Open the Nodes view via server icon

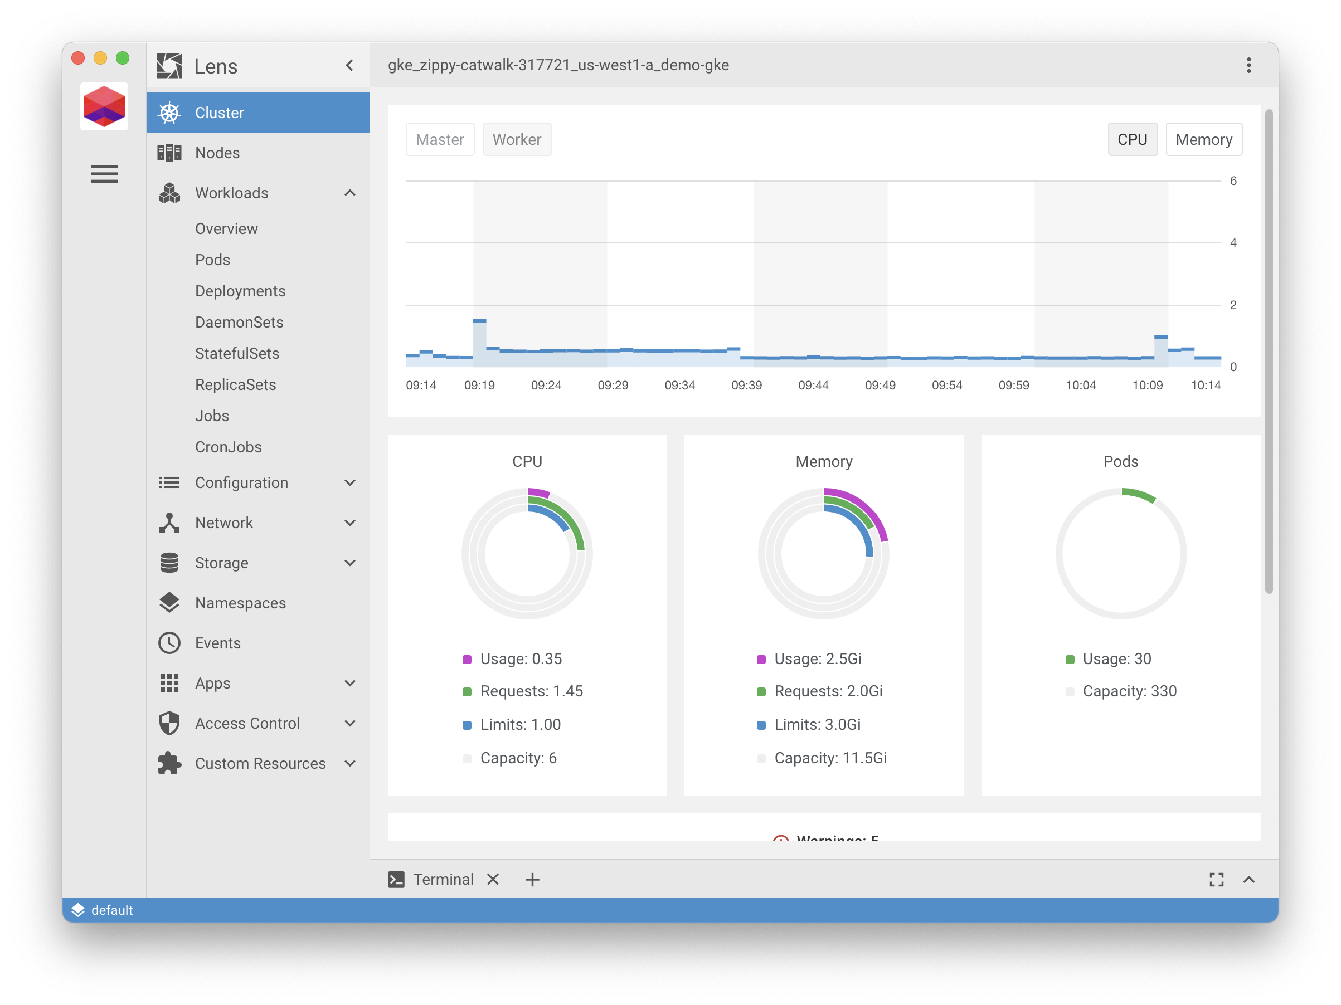tap(169, 153)
